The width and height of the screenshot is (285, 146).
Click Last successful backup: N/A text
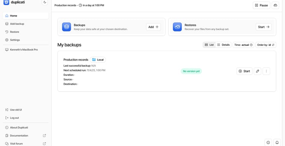pos(80,65)
